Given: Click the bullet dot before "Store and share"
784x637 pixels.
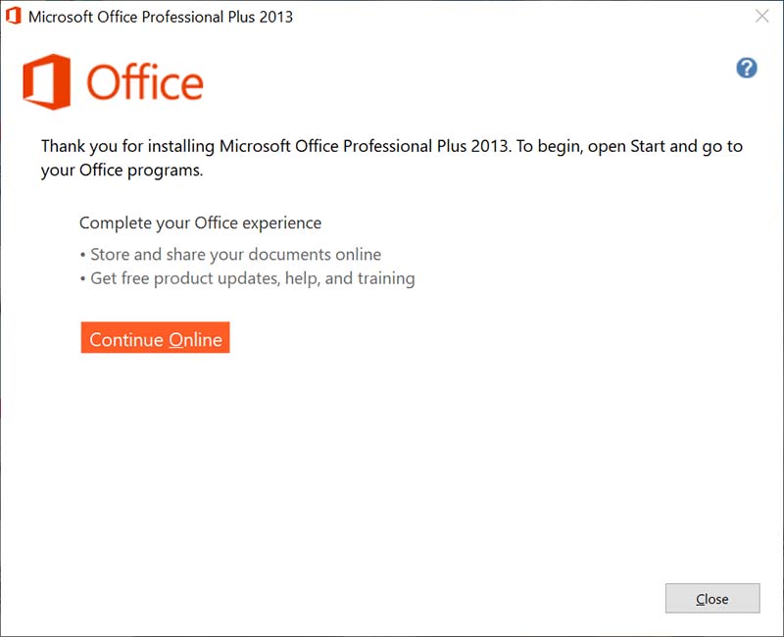Looking at the screenshot, I should click(x=83, y=256).
